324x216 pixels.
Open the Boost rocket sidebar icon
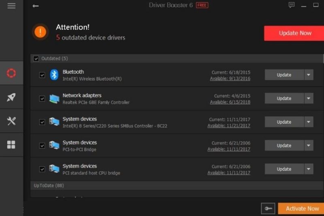tap(11, 97)
